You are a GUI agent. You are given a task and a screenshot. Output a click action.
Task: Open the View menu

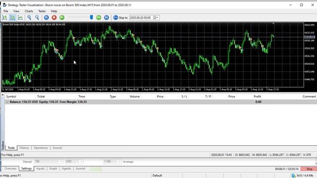click(x=16, y=11)
